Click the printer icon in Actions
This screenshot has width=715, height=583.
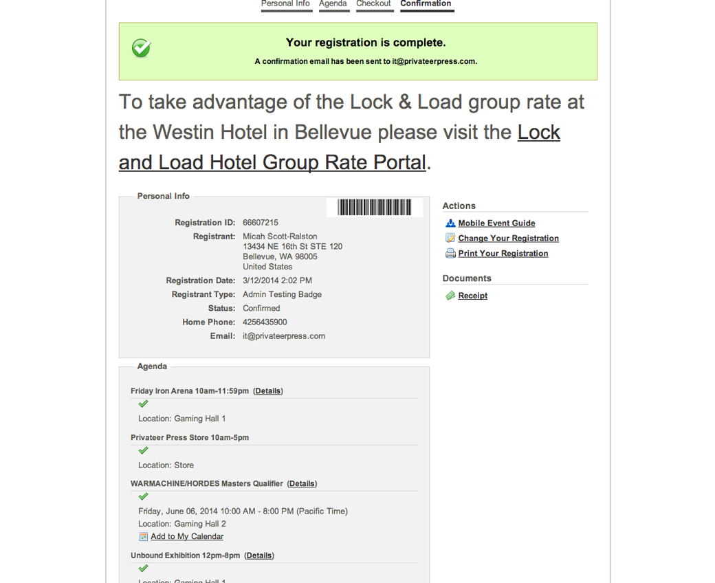[450, 253]
